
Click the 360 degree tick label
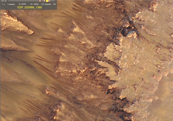[x=54, y=4]
